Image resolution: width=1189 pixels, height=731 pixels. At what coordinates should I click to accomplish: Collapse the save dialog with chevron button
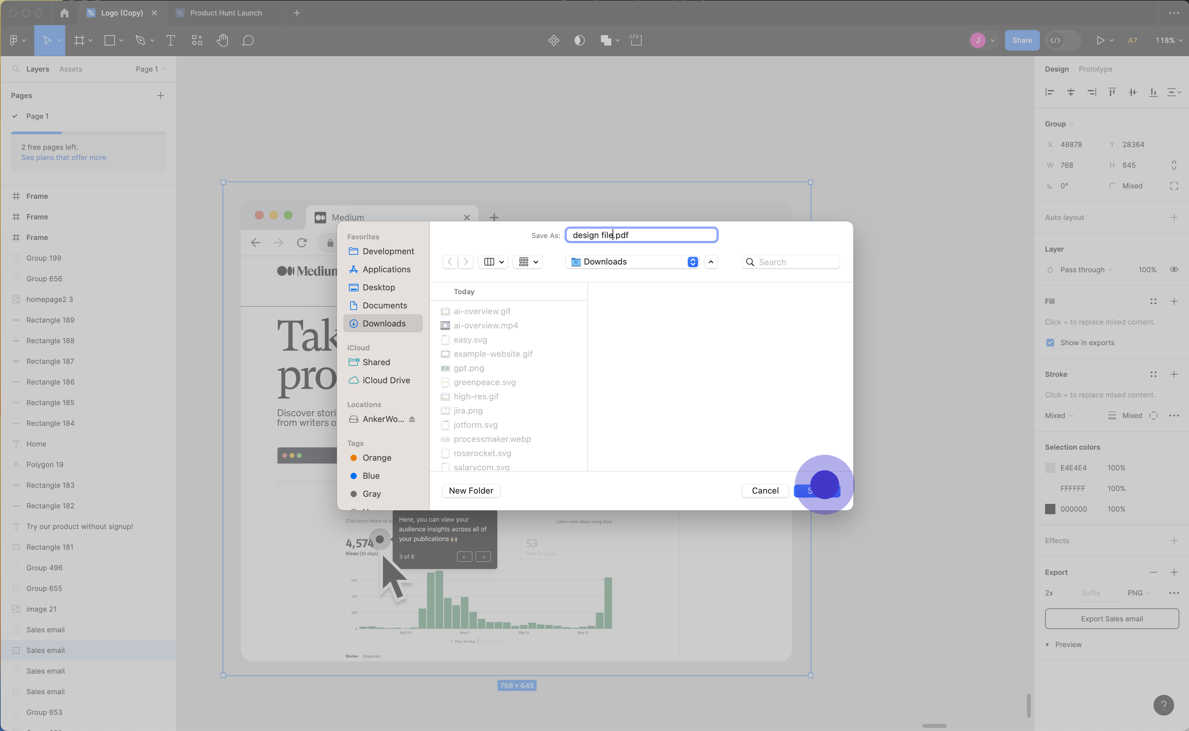coord(711,262)
